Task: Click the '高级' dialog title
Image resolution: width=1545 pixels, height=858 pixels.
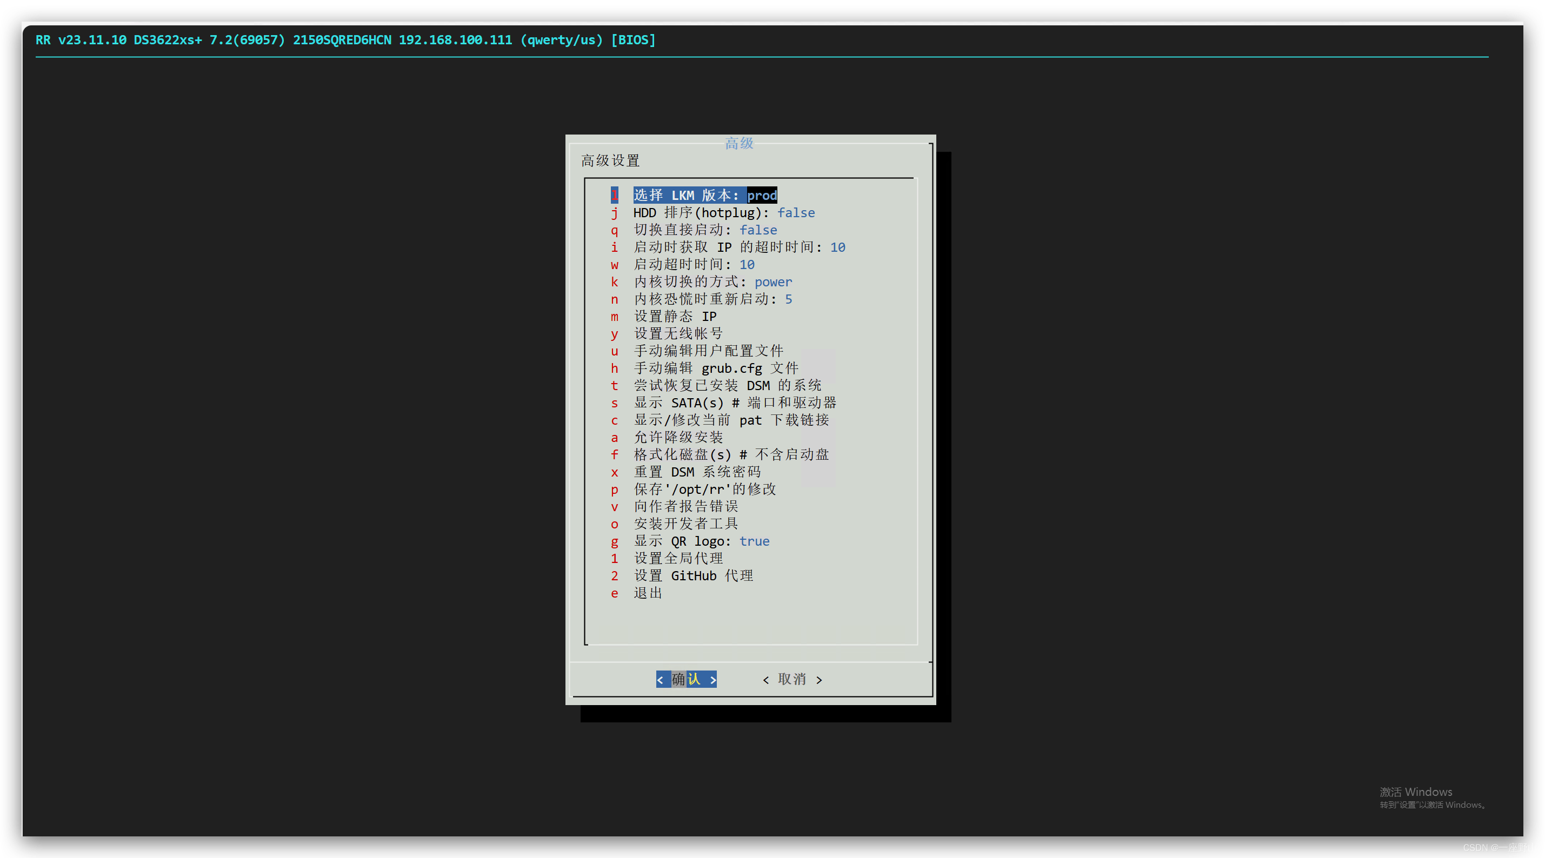Action: coord(739,143)
